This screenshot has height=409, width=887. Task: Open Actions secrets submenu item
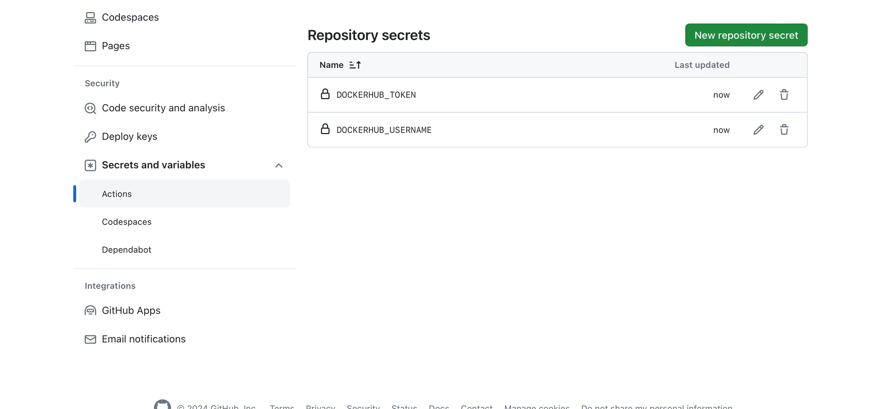coord(117,194)
